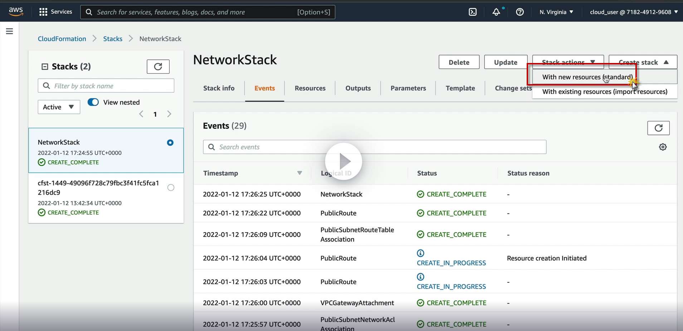The image size is (683, 331).
Task: Choose With existing resources (import resources)
Action: (x=605, y=92)
